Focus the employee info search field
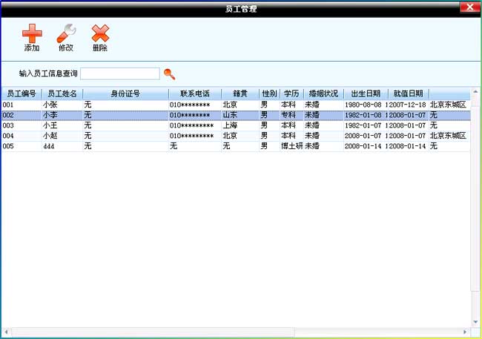 coord(120,73)
